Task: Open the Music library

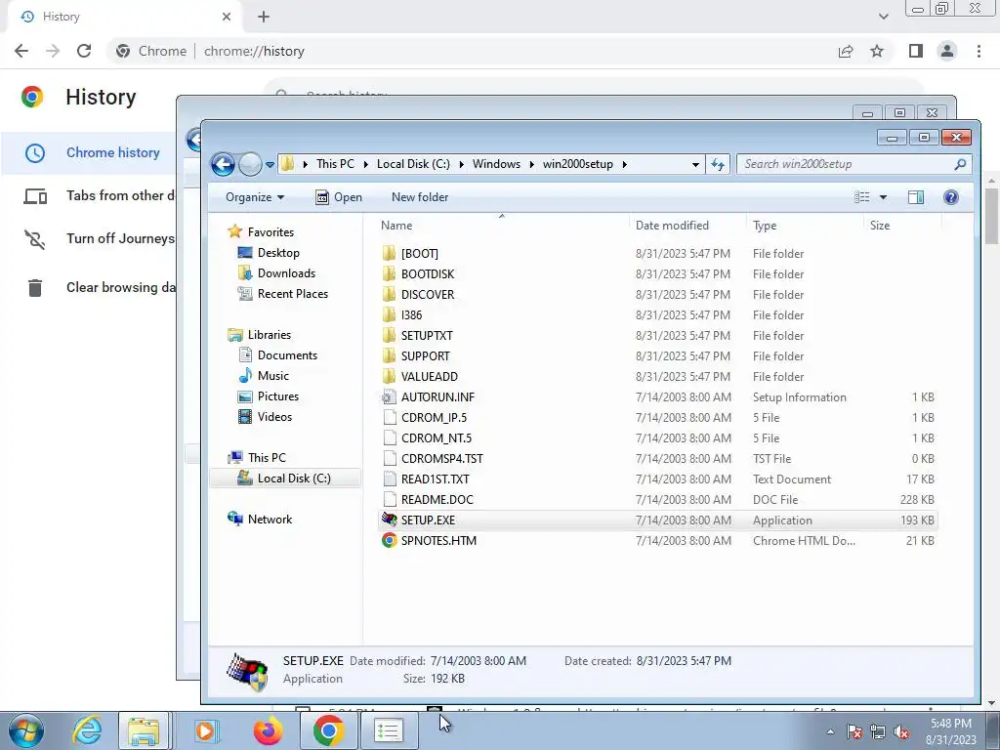Action: pyautogui.click(x=273, y=376)
